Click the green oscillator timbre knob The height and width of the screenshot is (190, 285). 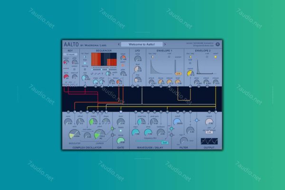[x=93, y=122]
